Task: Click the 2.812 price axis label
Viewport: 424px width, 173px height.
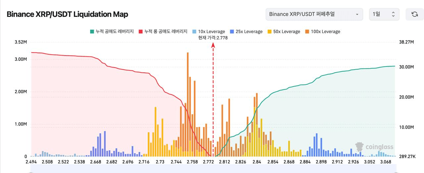Action: (225, 162)
